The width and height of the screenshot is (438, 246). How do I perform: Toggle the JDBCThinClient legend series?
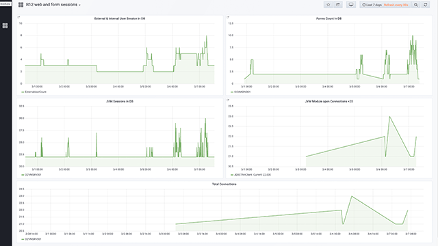[x=243, y=175]
